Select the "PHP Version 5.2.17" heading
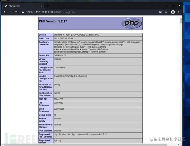Image resolution: width=190 pixels, height=146 pixels. click(x=53, y=21)
